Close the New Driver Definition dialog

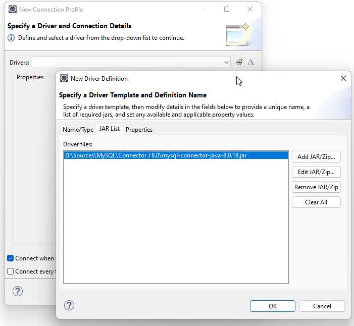click(343, 78)
